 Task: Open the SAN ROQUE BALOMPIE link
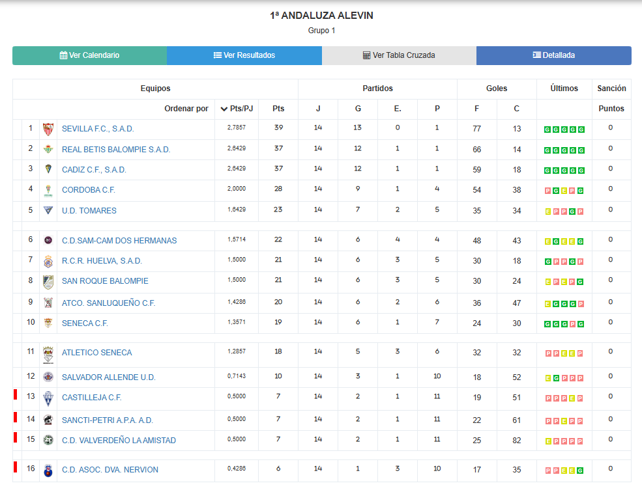105,281
